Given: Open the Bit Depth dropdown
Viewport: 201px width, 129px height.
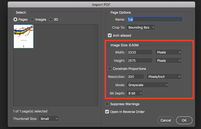Looking at the screenshot, I should 134,93.
